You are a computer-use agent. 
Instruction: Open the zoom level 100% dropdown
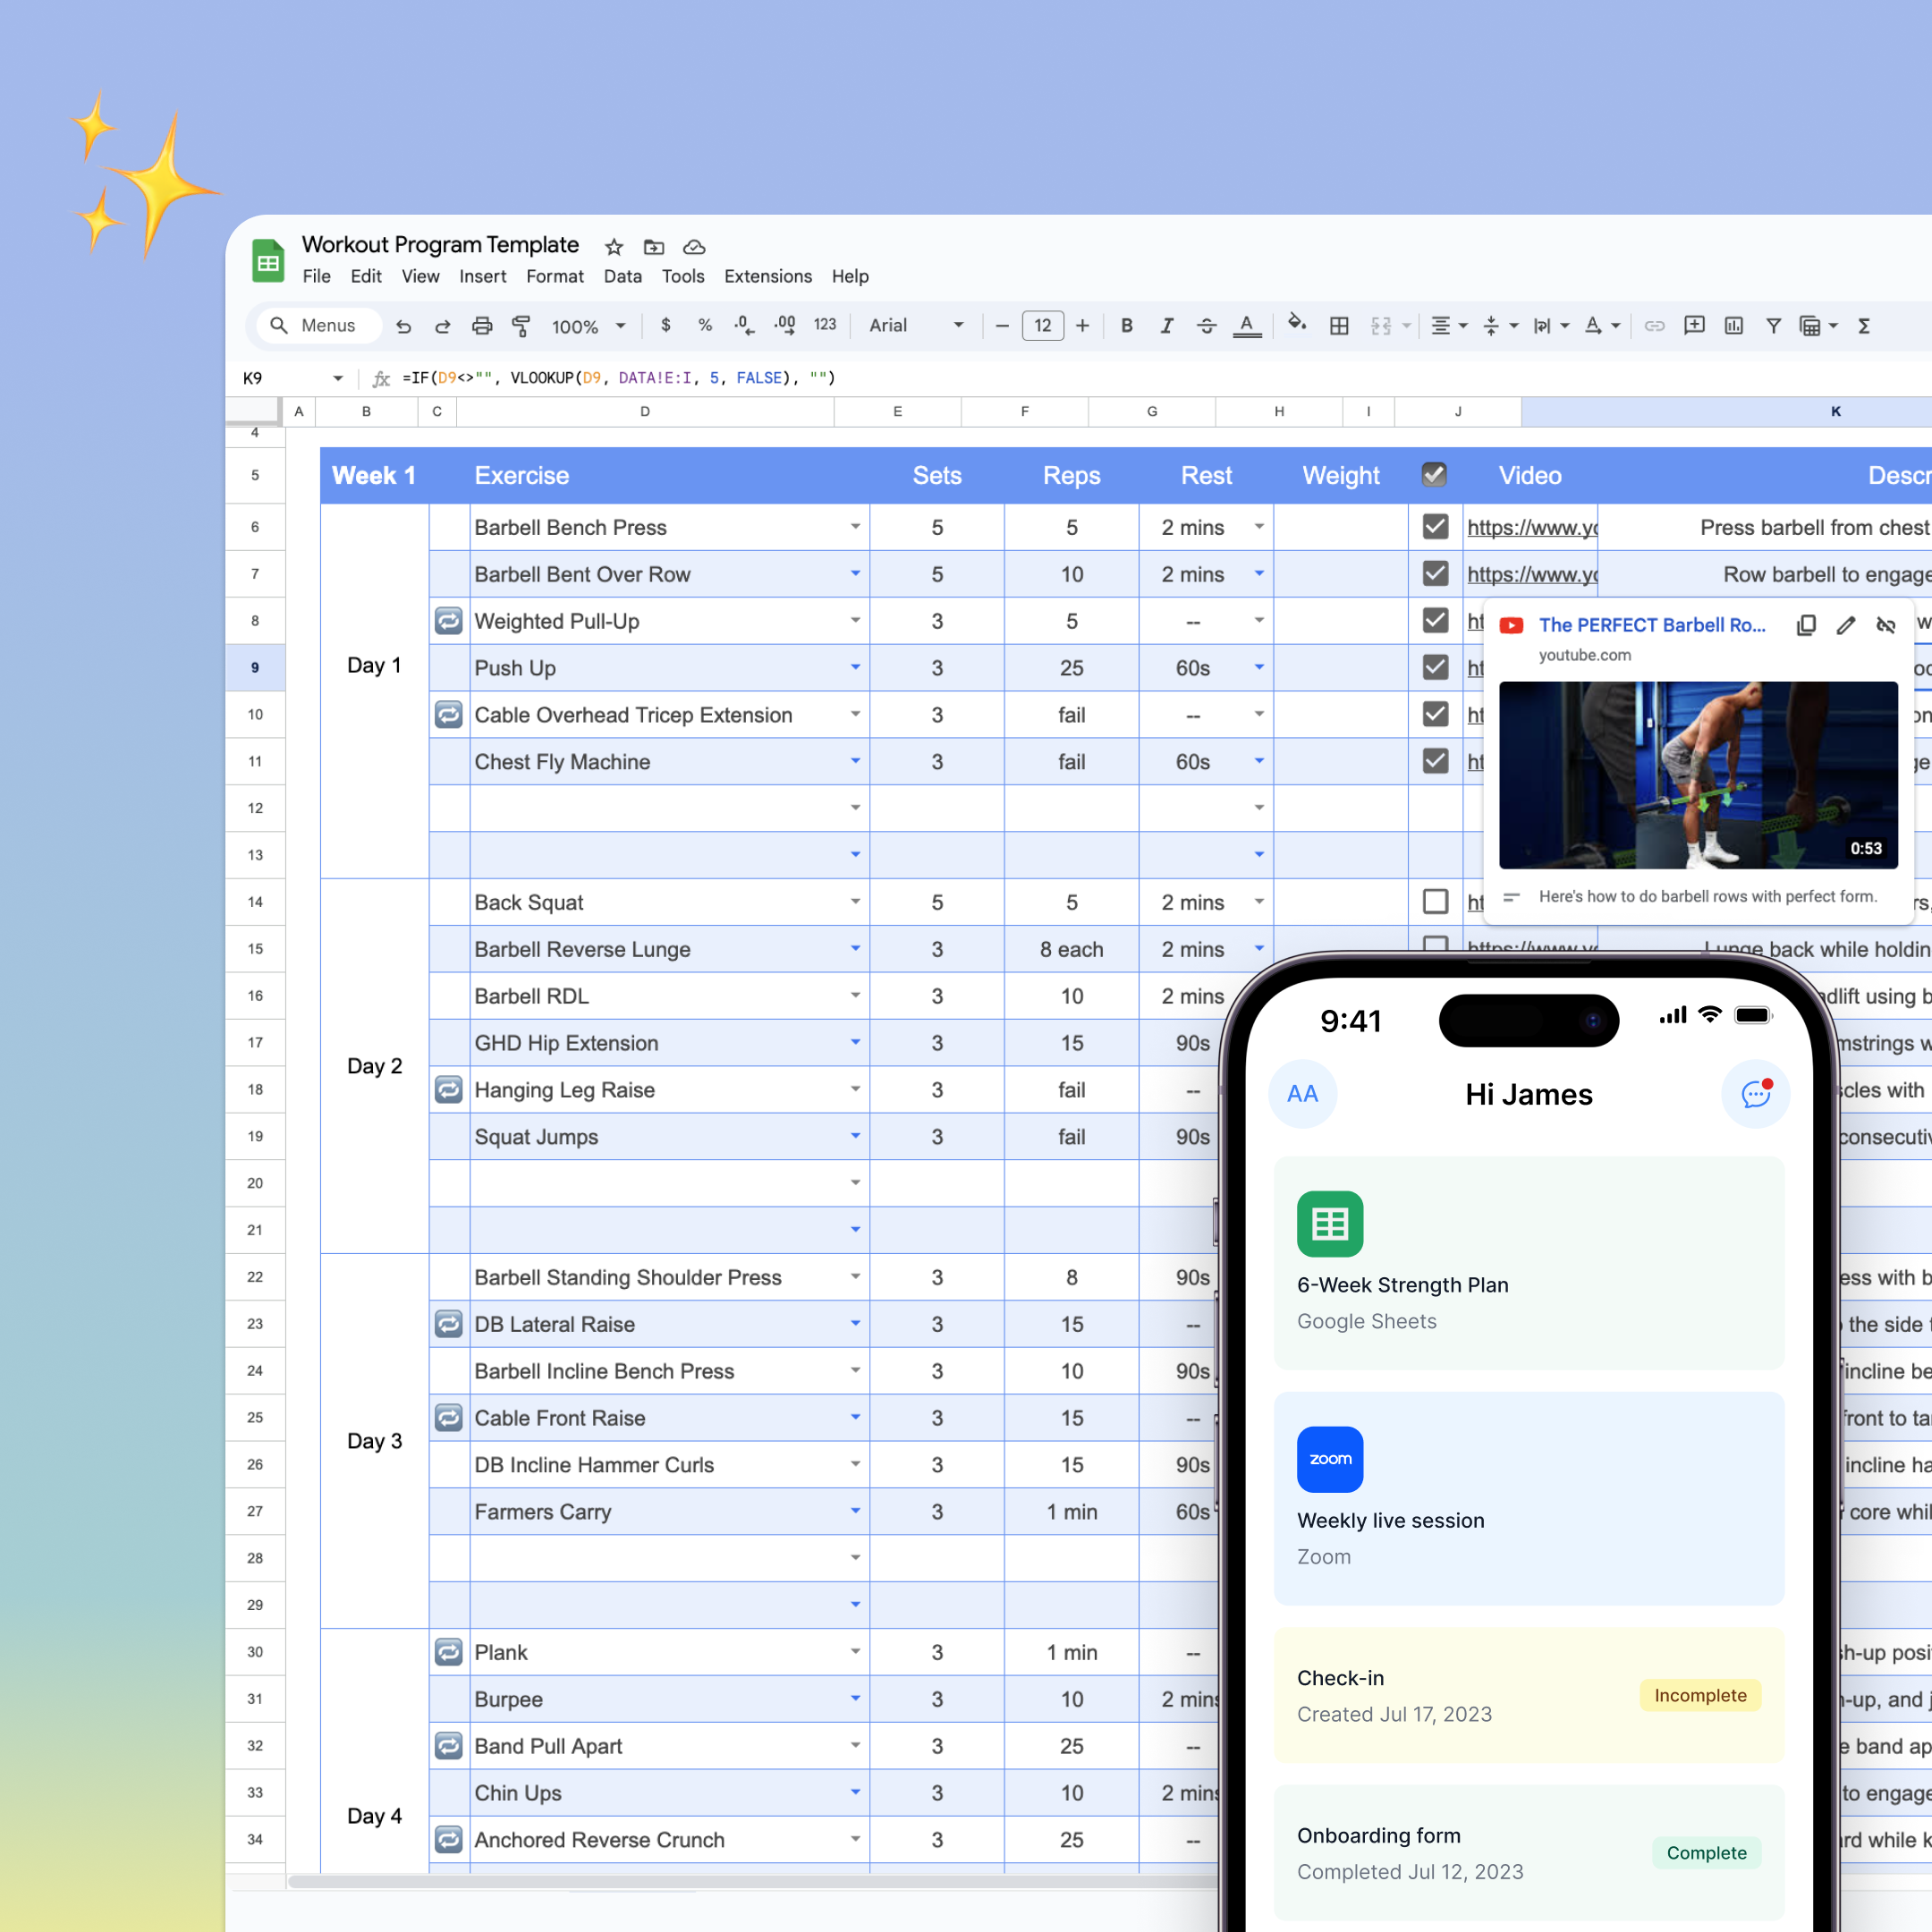pos(588,326)
